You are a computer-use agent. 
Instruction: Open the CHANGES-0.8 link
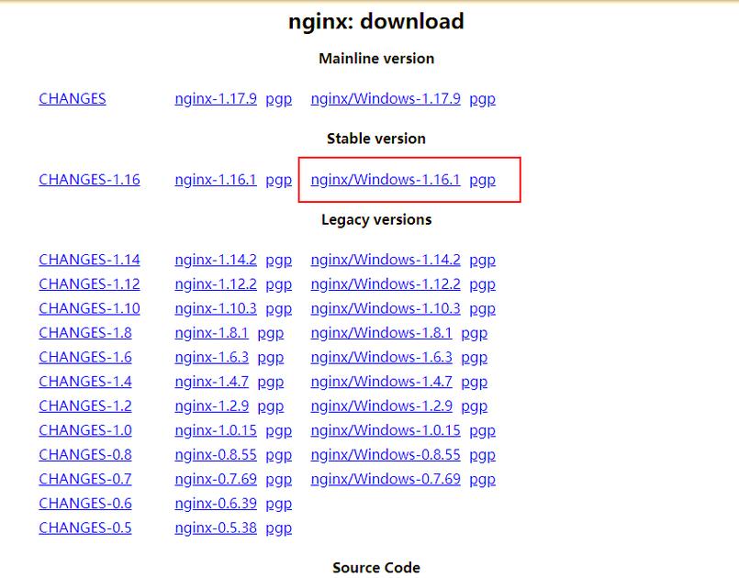pyautogui.click(x=85, y=455)
